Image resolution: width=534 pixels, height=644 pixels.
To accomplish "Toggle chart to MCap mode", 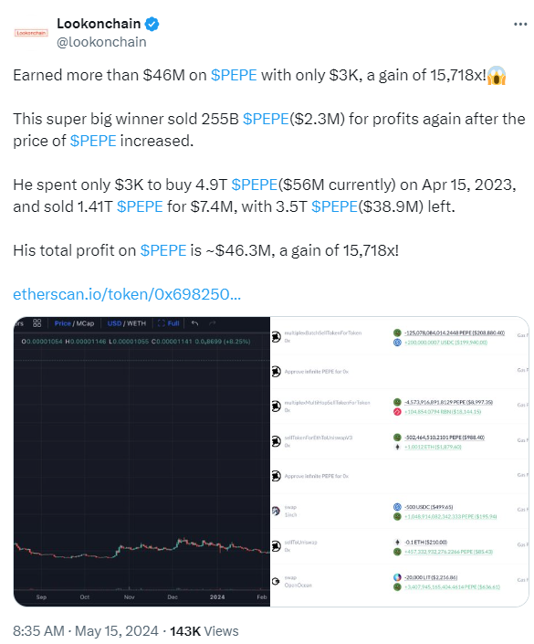I will 85,323.
